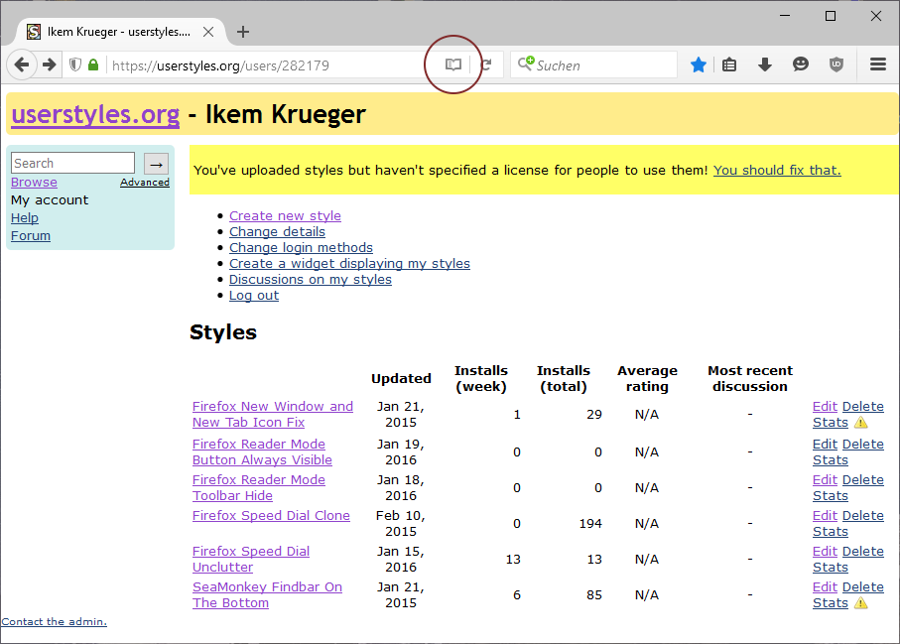Click the You should fix that link
This screenshot has width=900, height=644.
click(776, 170)
